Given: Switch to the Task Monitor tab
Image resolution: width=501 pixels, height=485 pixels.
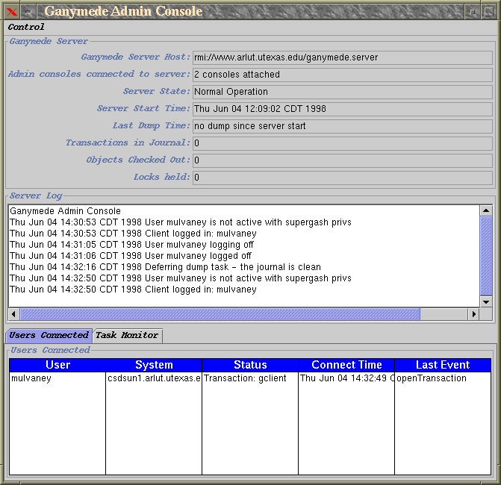Looking at the screenshot, I should (x=127, y=336).
